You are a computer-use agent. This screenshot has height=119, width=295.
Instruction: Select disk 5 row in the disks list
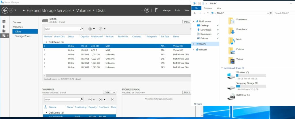tap(117, 67)
